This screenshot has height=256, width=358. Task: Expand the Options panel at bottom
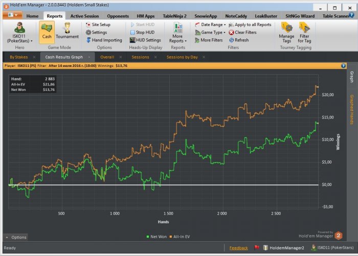(x=16, y=237)
